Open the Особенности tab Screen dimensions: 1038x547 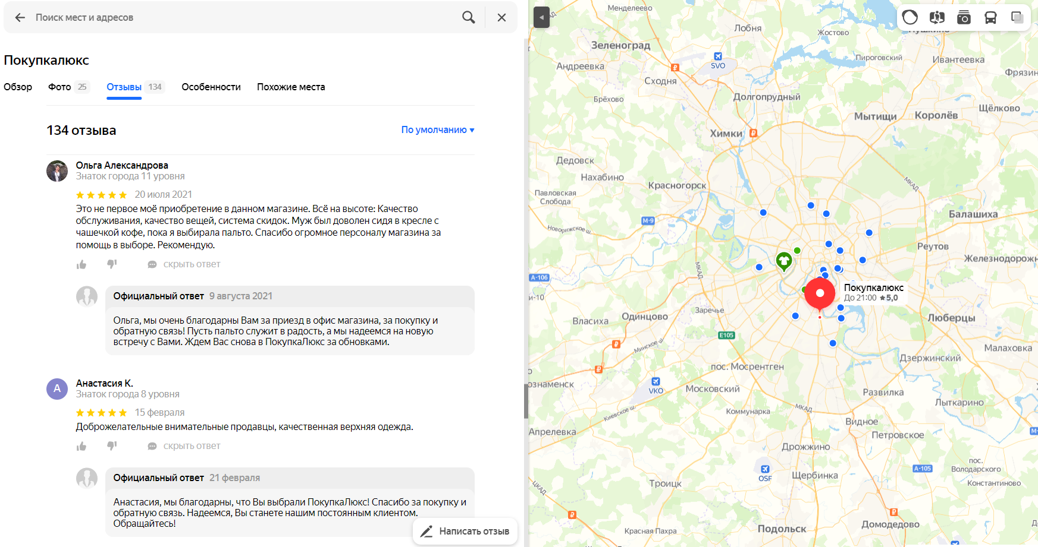coord(211,87)
